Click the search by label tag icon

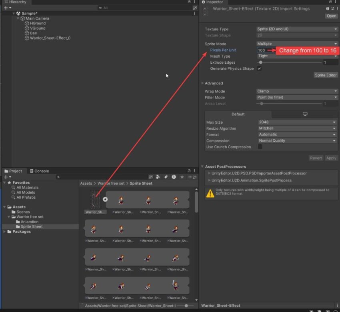point(166,177)
